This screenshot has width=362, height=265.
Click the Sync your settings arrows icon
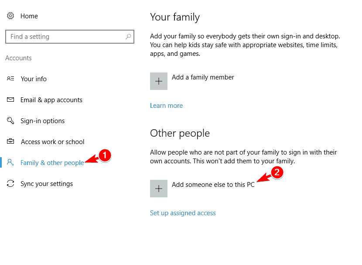click(10, 184)
